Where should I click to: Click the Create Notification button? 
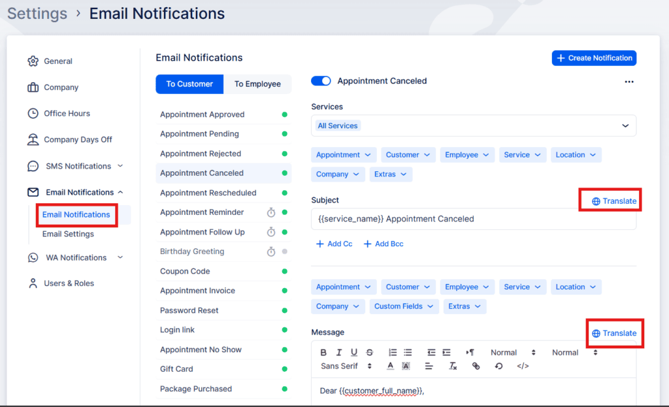[x=594, y=58]
